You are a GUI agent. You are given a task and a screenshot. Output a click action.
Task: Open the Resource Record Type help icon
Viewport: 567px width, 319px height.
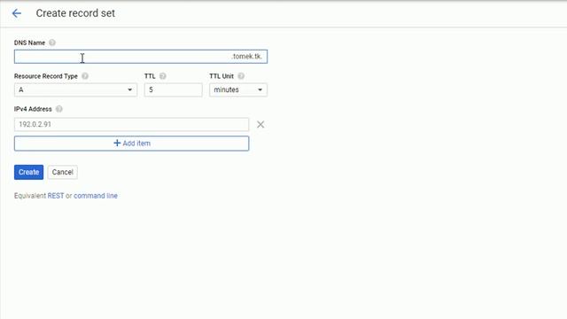pos(85,76)
